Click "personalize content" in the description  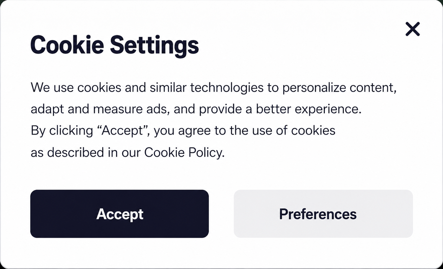tap(339, 88)
